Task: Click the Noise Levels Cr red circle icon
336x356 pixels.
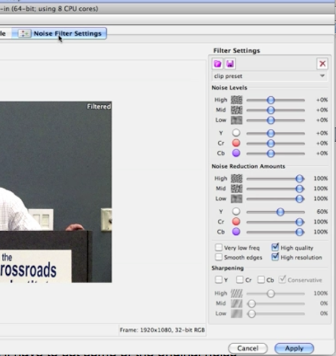Action: [236, 143]
